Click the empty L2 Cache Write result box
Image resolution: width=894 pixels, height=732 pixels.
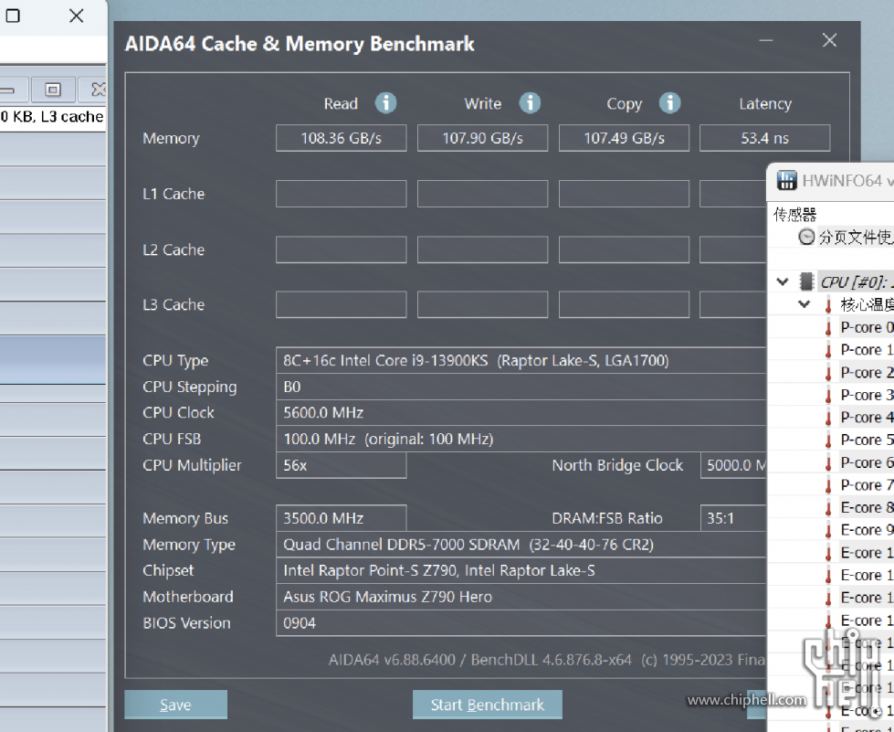tap(482, 249)
